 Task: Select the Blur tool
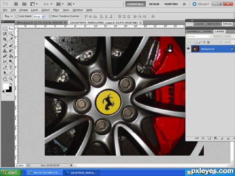point(5,61)
